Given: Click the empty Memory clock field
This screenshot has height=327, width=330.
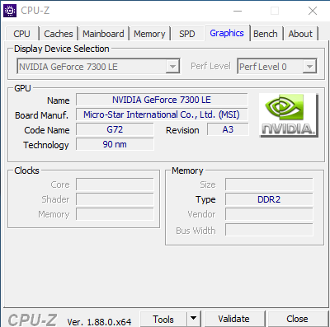Looking at the screenshot, I should (115, 214).
